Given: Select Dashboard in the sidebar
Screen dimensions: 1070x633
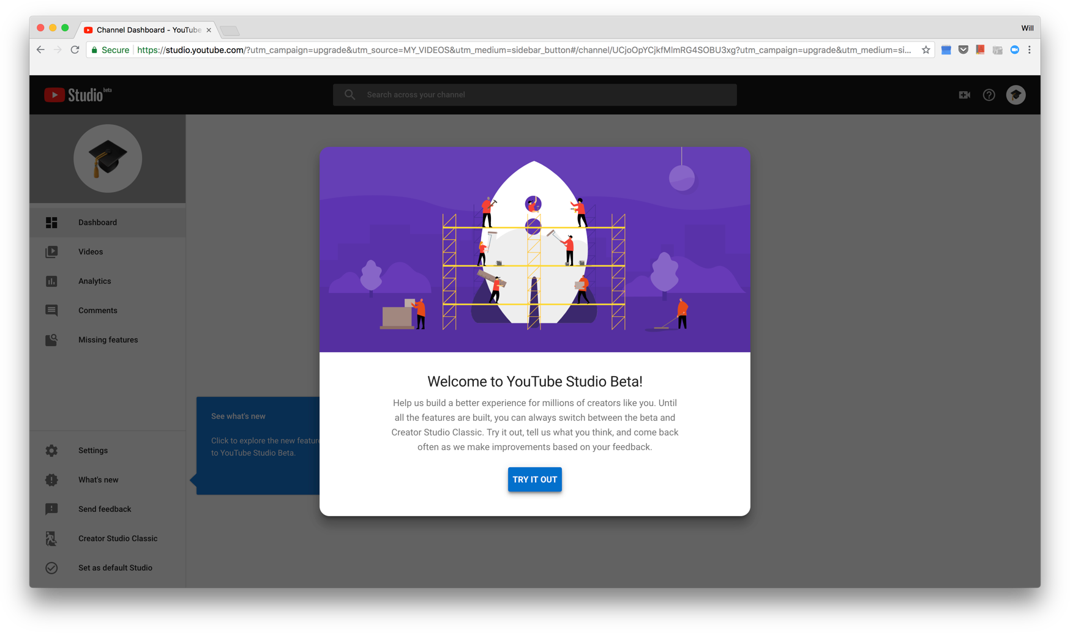Looking at the screenshot, I should pyautogui.click(x=108, y=223).
